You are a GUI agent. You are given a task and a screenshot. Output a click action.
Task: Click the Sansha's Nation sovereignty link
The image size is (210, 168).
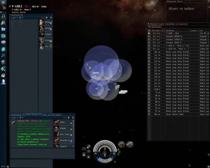coord(19,12)
